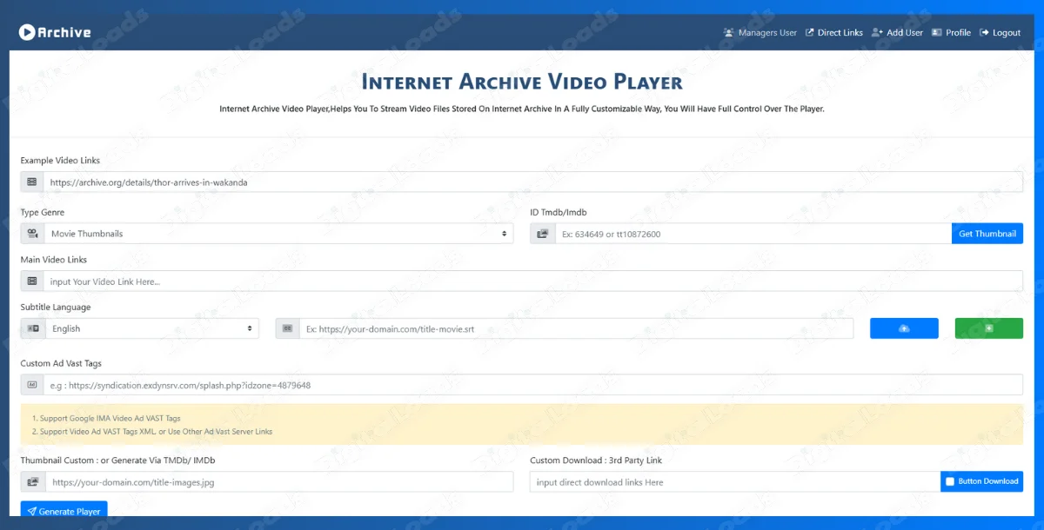Expand the English subtitle language dropdown
This screenshot has height=530, width=1044.
pyautogui.click(x=151, y=328)
